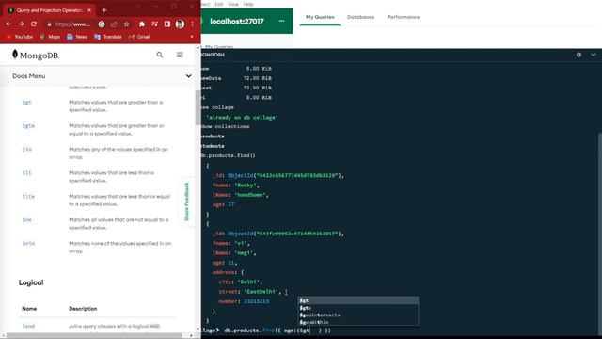This screenshot has width=602, height=339.
Task: Open the Gmail bookmark
Action: pyautogui.click(x=139, y=37)
